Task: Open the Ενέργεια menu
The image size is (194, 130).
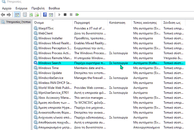Action: tap(21, 8)
